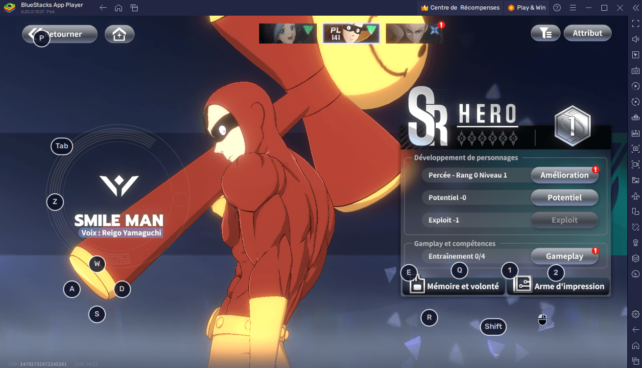
Task: Click screen record icon in sidebar
Action: pos(636,164)
